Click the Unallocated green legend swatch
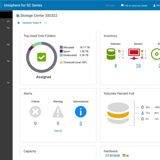Viewport: 160px width, 160px height. click(61, 55)
